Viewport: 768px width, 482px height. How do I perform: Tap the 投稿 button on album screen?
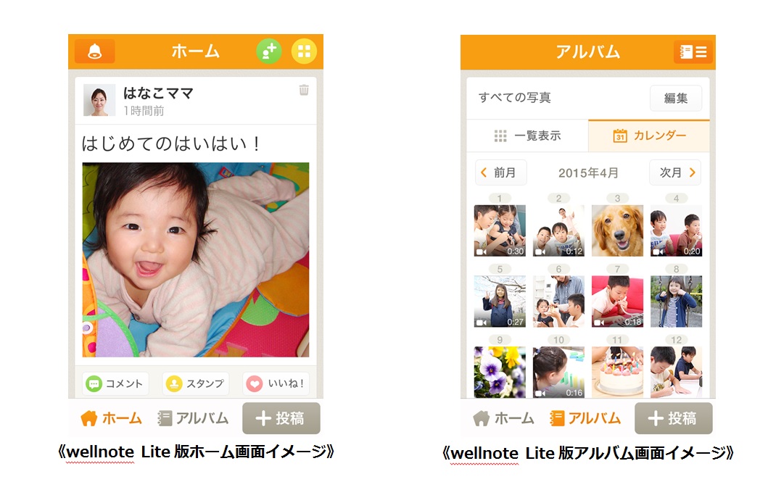point(674,418)
